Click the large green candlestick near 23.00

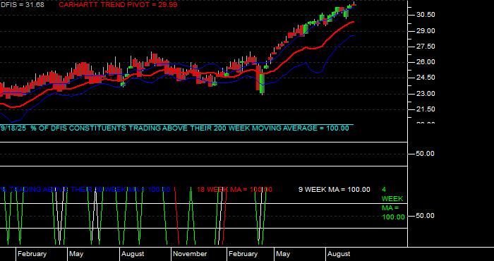[x=262, y=83]
